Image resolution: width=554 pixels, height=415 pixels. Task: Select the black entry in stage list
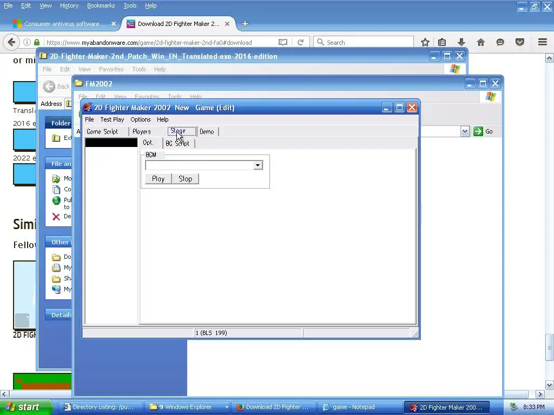pyautogui.click(x=111, y=142)
